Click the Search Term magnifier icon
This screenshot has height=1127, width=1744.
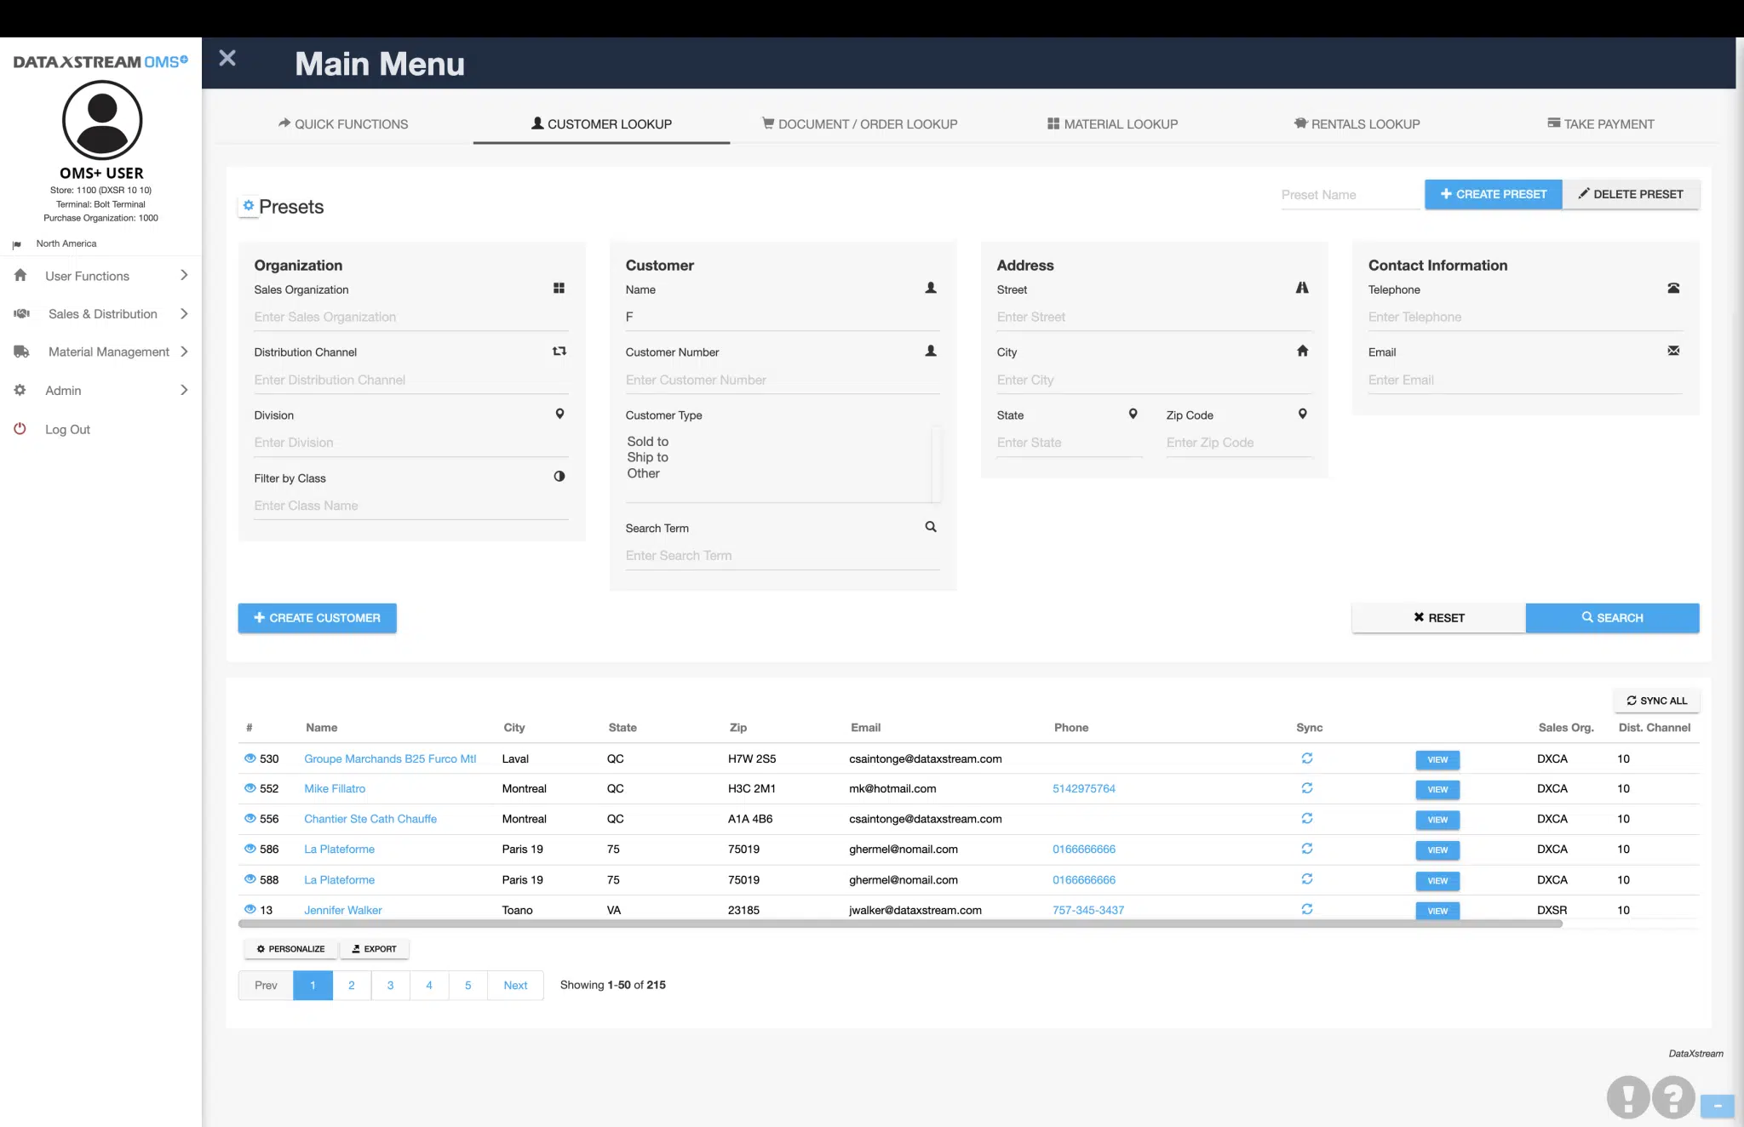pos(931,527)
